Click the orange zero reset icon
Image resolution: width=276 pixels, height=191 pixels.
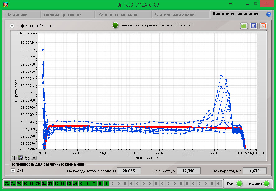[263, 26]
